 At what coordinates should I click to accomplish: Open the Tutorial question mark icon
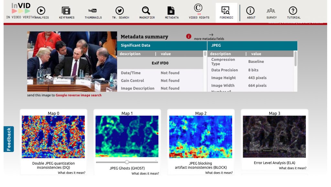coord(293,10)
